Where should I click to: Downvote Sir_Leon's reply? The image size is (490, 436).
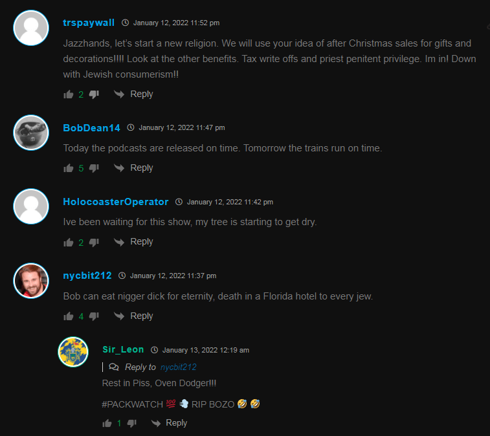coord(132,423)
